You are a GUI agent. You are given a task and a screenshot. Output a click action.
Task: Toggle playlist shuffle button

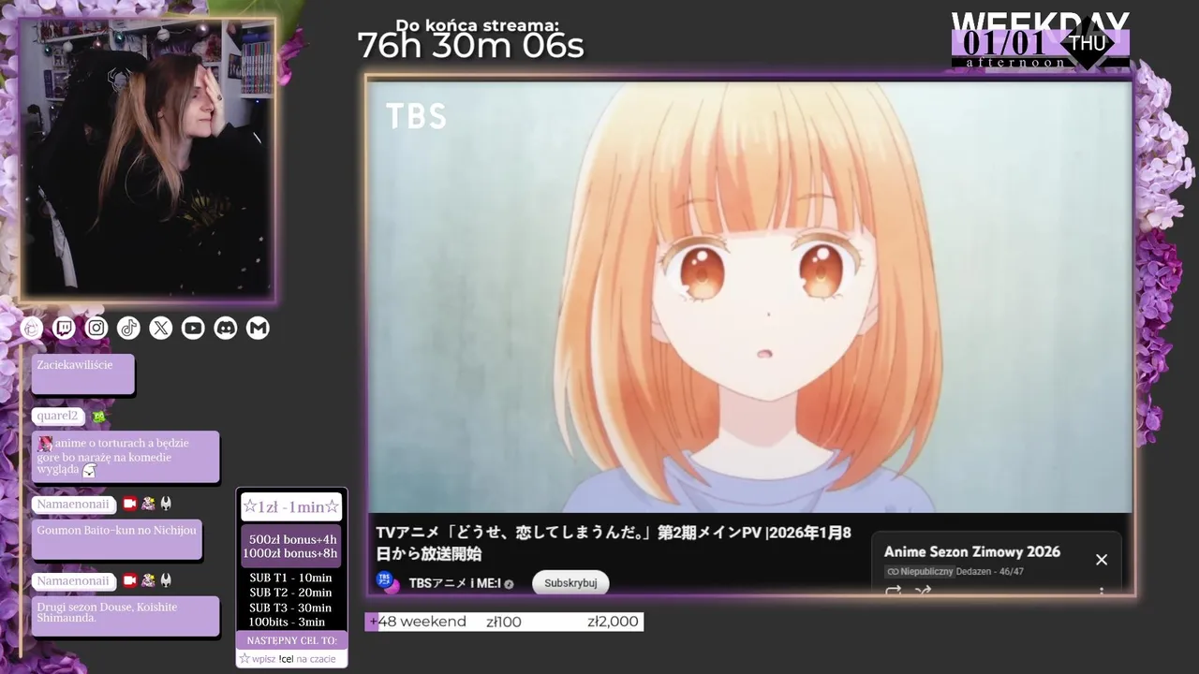click(x=923, y=591)
